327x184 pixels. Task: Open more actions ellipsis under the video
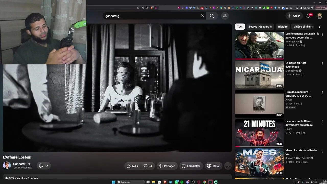point(228,166)
